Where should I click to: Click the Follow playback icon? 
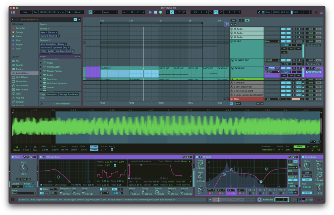coord(124,12)
